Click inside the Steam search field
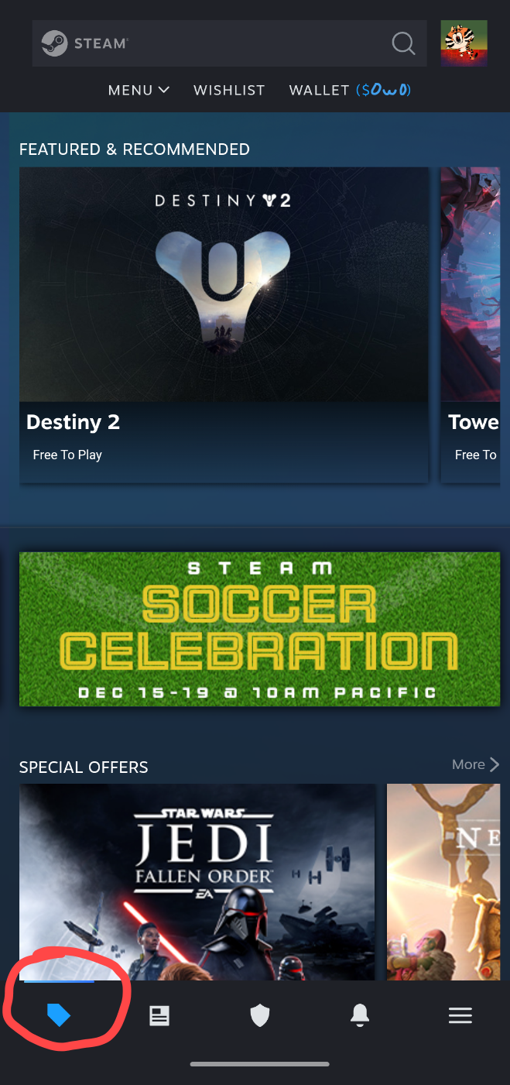 tap(229, 43)
